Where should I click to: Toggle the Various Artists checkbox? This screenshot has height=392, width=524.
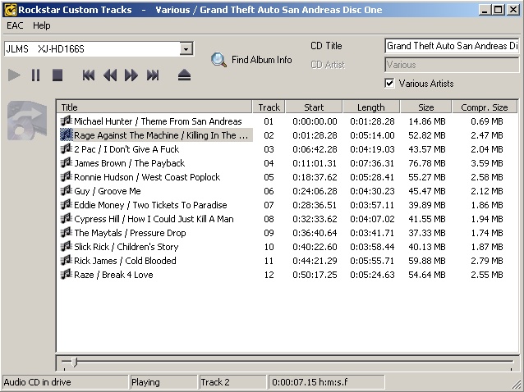coord(389,83)
